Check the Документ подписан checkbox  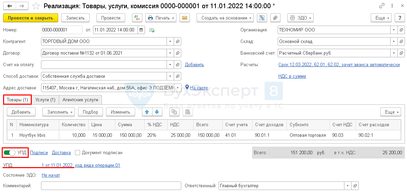[x=78, y=153]
